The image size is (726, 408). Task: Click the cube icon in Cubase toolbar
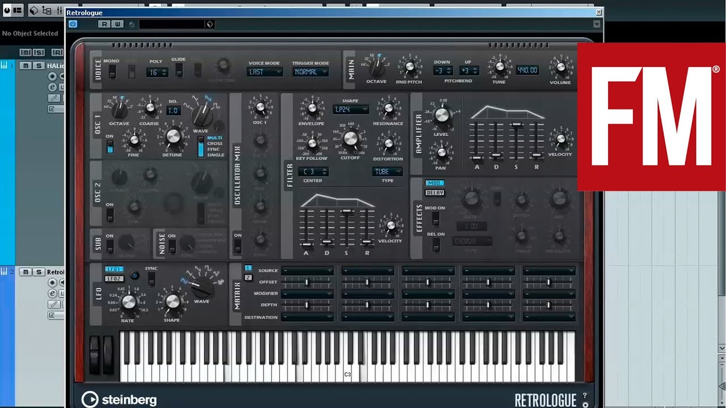tap(33, 10)
